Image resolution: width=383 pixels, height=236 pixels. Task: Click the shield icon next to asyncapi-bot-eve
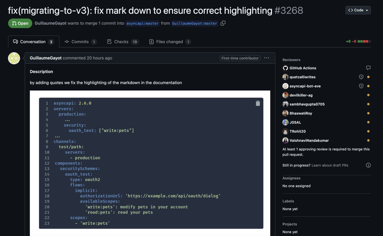pyautogui.click(x=361, y=86)
